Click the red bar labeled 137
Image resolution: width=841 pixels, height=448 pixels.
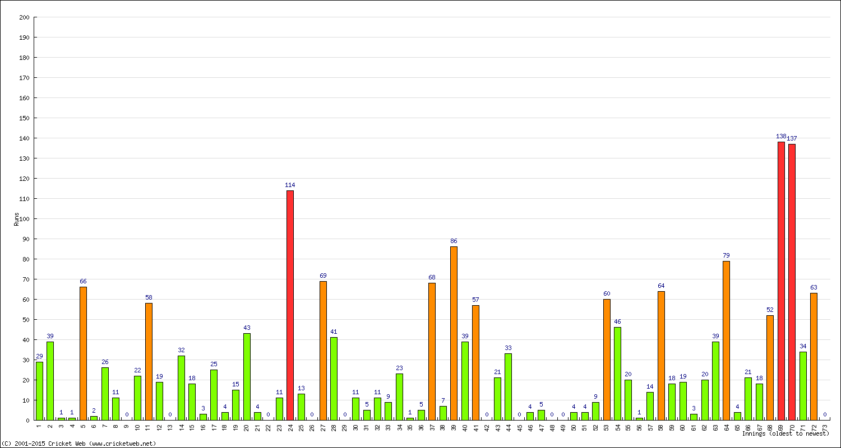click(792, 282)
